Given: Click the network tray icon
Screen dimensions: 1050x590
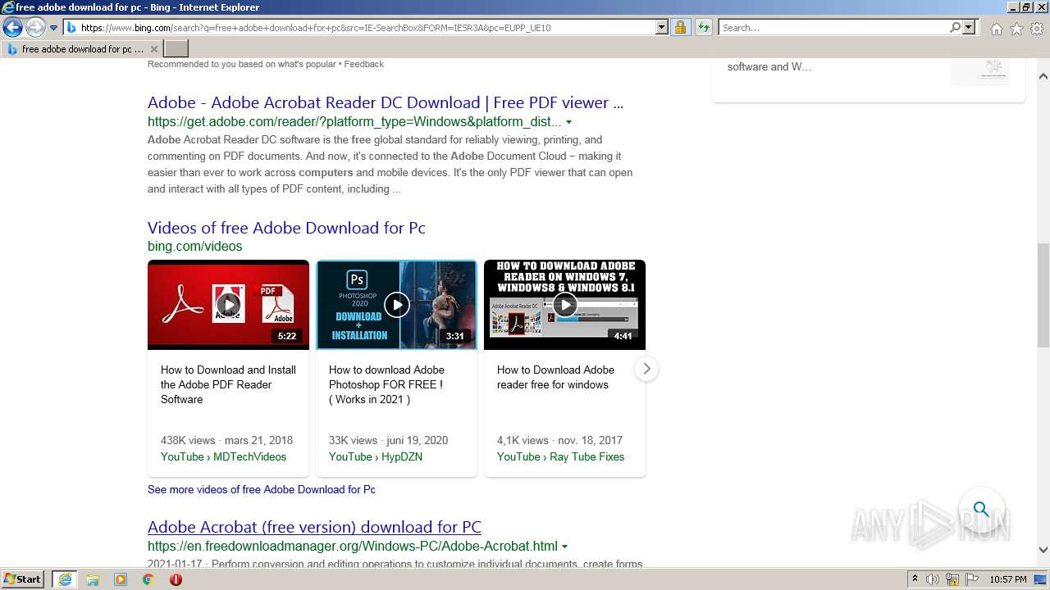Looking at the screenshot, I should pyautogui.click(x=952, y=579).
